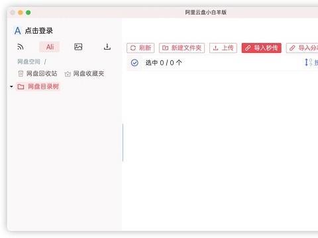Click the folder-plus icon in 新建文件夹
This screenshot has width=318, height=238.
[165, 48]
